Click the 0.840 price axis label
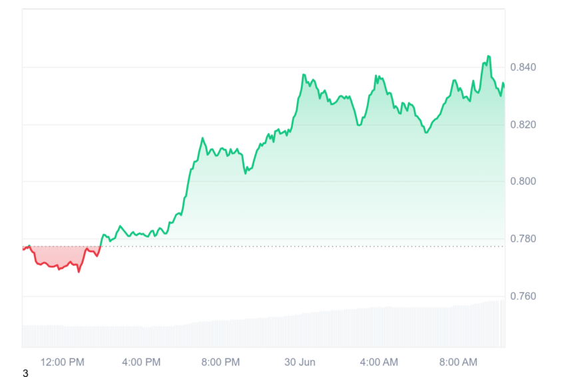 click(x=523, y=67)
